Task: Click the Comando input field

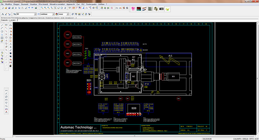Action: 137,20
